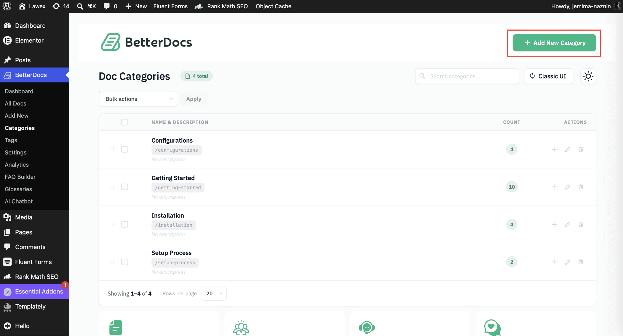Open Fluent Forms in admin bar
623x336 pixels.
[170, 6]
